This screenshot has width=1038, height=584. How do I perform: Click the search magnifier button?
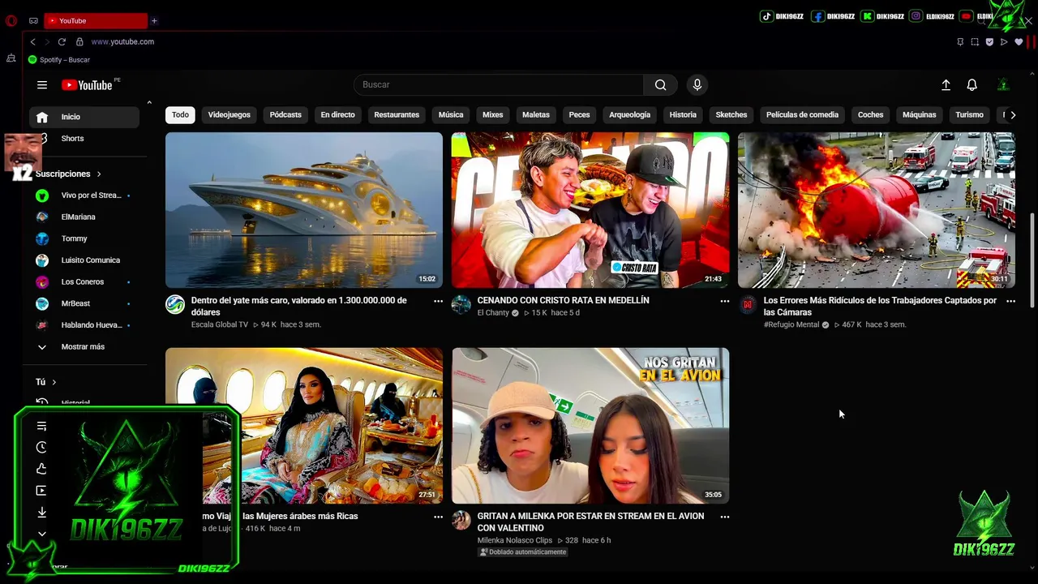pos(660,84)
